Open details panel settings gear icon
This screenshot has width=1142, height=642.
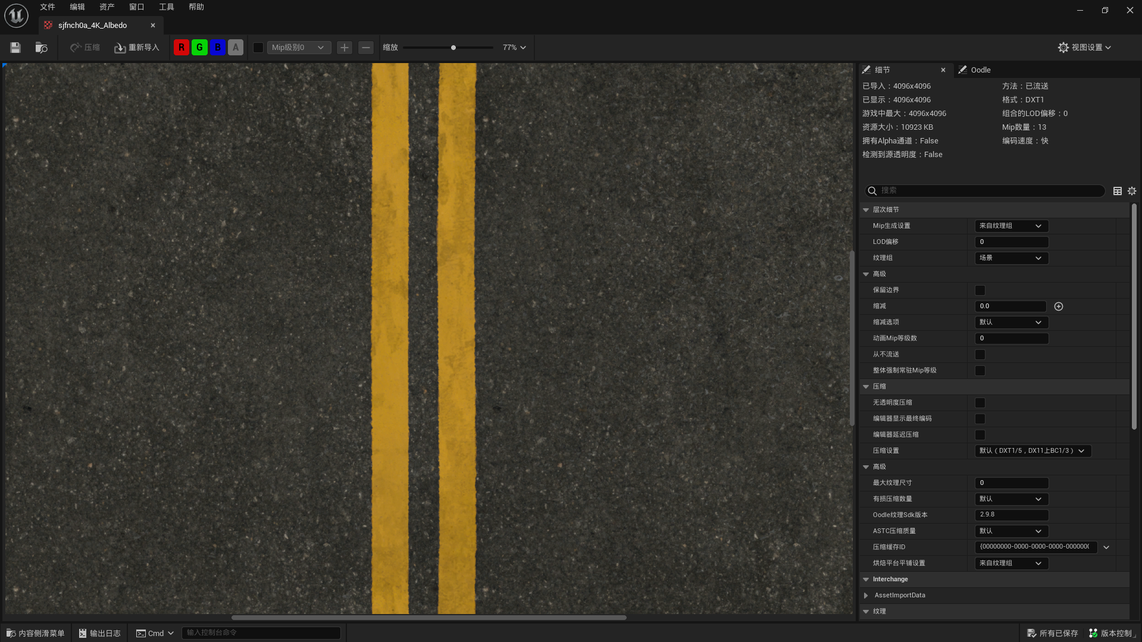[x=1131, y=191]
